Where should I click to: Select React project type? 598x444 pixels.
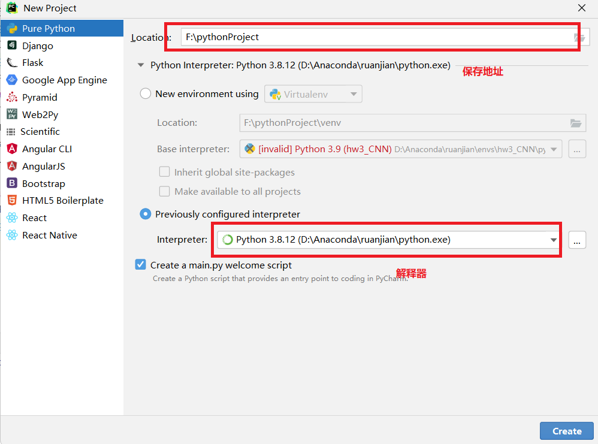point(62,218)
